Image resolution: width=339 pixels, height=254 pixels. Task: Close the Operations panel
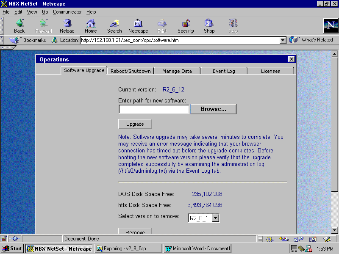(x=291, y=59)
